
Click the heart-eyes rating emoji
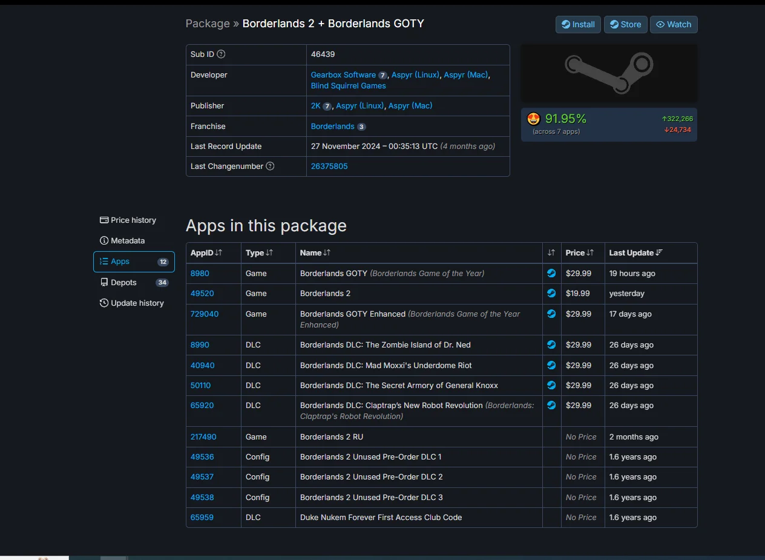[x=533, y=119]
